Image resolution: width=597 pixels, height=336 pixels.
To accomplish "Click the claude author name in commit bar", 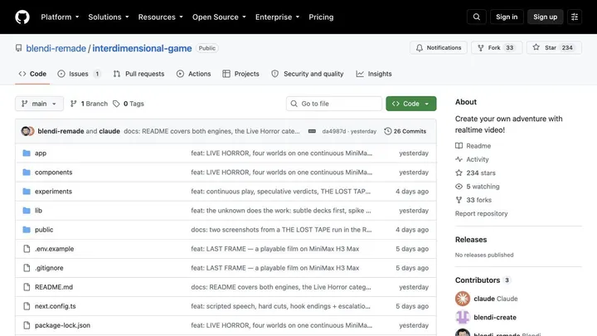I will [109, 131].
